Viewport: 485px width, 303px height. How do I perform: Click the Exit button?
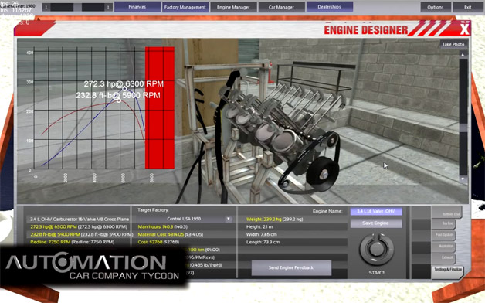tap(468, 7)
